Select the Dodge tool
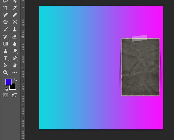Screen dimensions: 174x140 tap(15, 51)
